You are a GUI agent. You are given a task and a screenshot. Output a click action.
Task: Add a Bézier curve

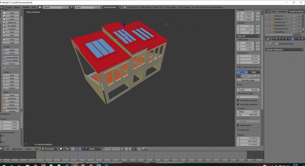[12, 50]
